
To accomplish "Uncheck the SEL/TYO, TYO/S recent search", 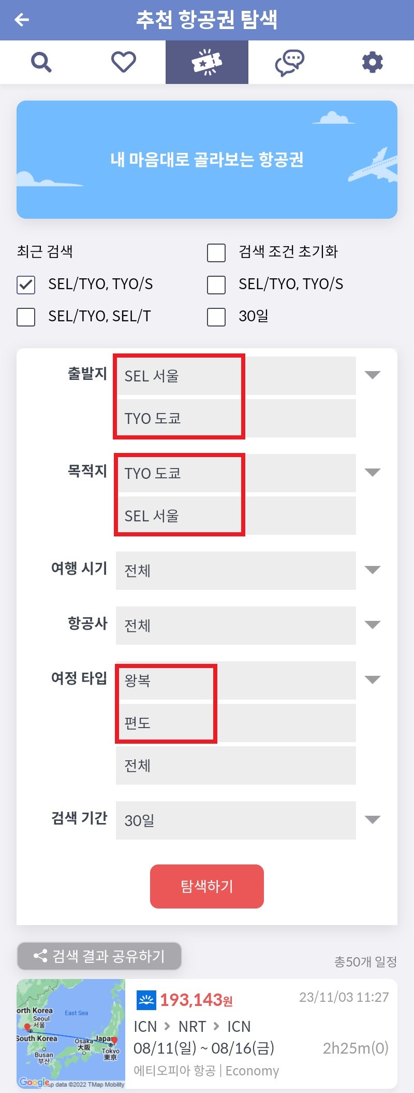I will coord(25,285).
